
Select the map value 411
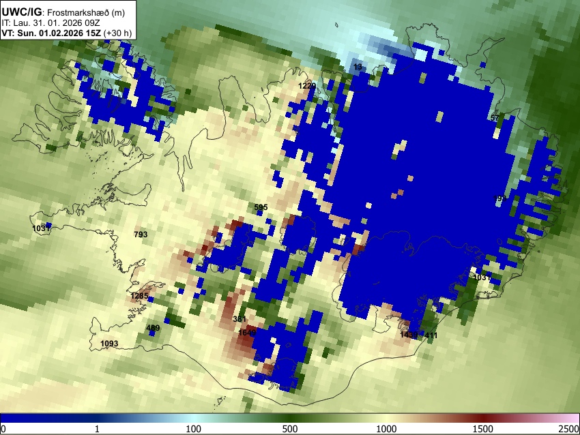(431, 335)
